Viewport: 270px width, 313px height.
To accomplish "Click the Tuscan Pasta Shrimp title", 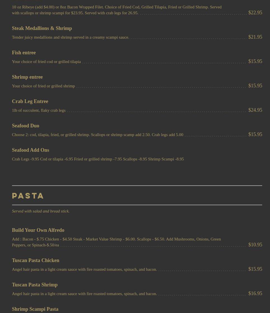I will [35, 285].
